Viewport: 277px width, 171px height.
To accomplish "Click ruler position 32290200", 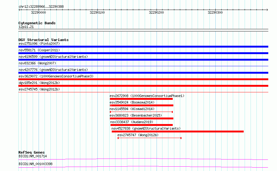I will click(156, 12).
